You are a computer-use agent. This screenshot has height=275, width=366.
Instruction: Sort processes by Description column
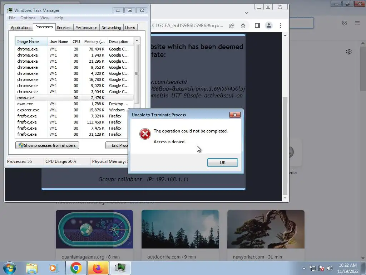click(x=120, y=42)
